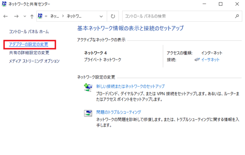245x155 pixels.
Task: Click the Ethernet plug icon beside イーサネット
Action: [x=197, y=60]
